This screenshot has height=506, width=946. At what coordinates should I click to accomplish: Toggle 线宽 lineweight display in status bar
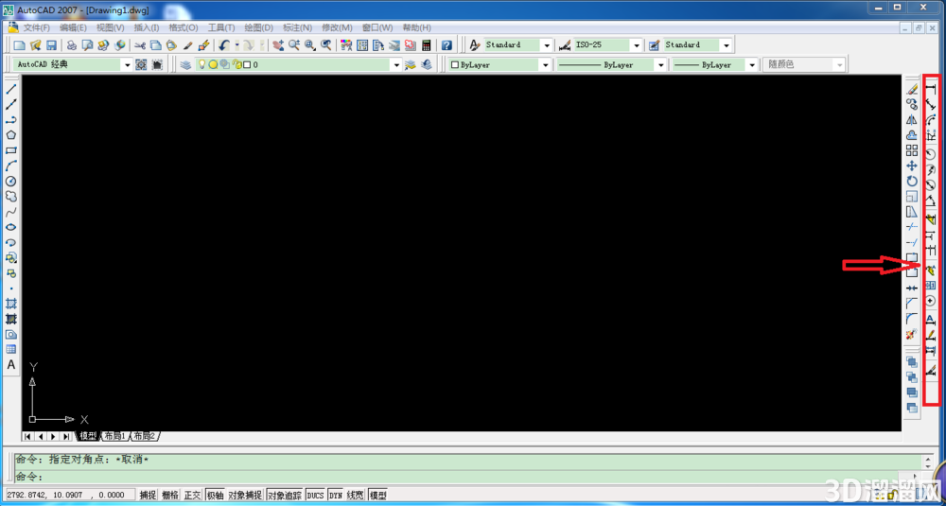356,496
